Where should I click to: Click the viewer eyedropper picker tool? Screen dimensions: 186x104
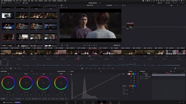(62, 45)
